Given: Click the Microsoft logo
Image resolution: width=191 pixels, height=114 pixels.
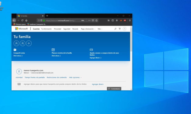Looking at the screenshot, I should pos(21,29).
